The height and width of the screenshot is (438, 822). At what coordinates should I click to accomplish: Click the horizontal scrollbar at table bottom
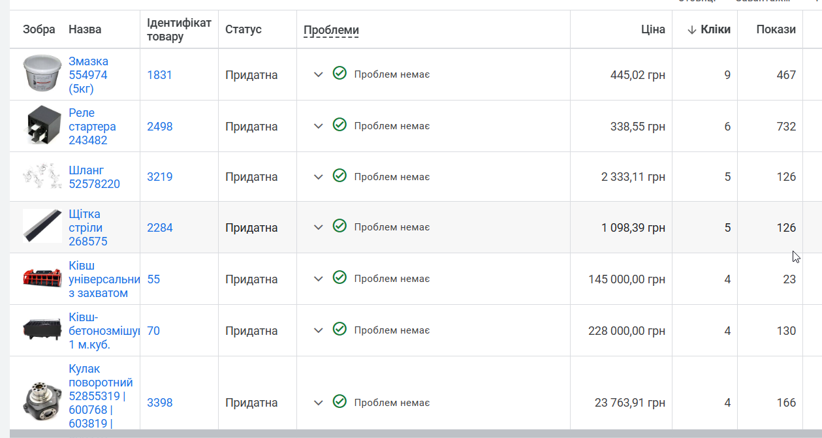(x=415, y=434)
